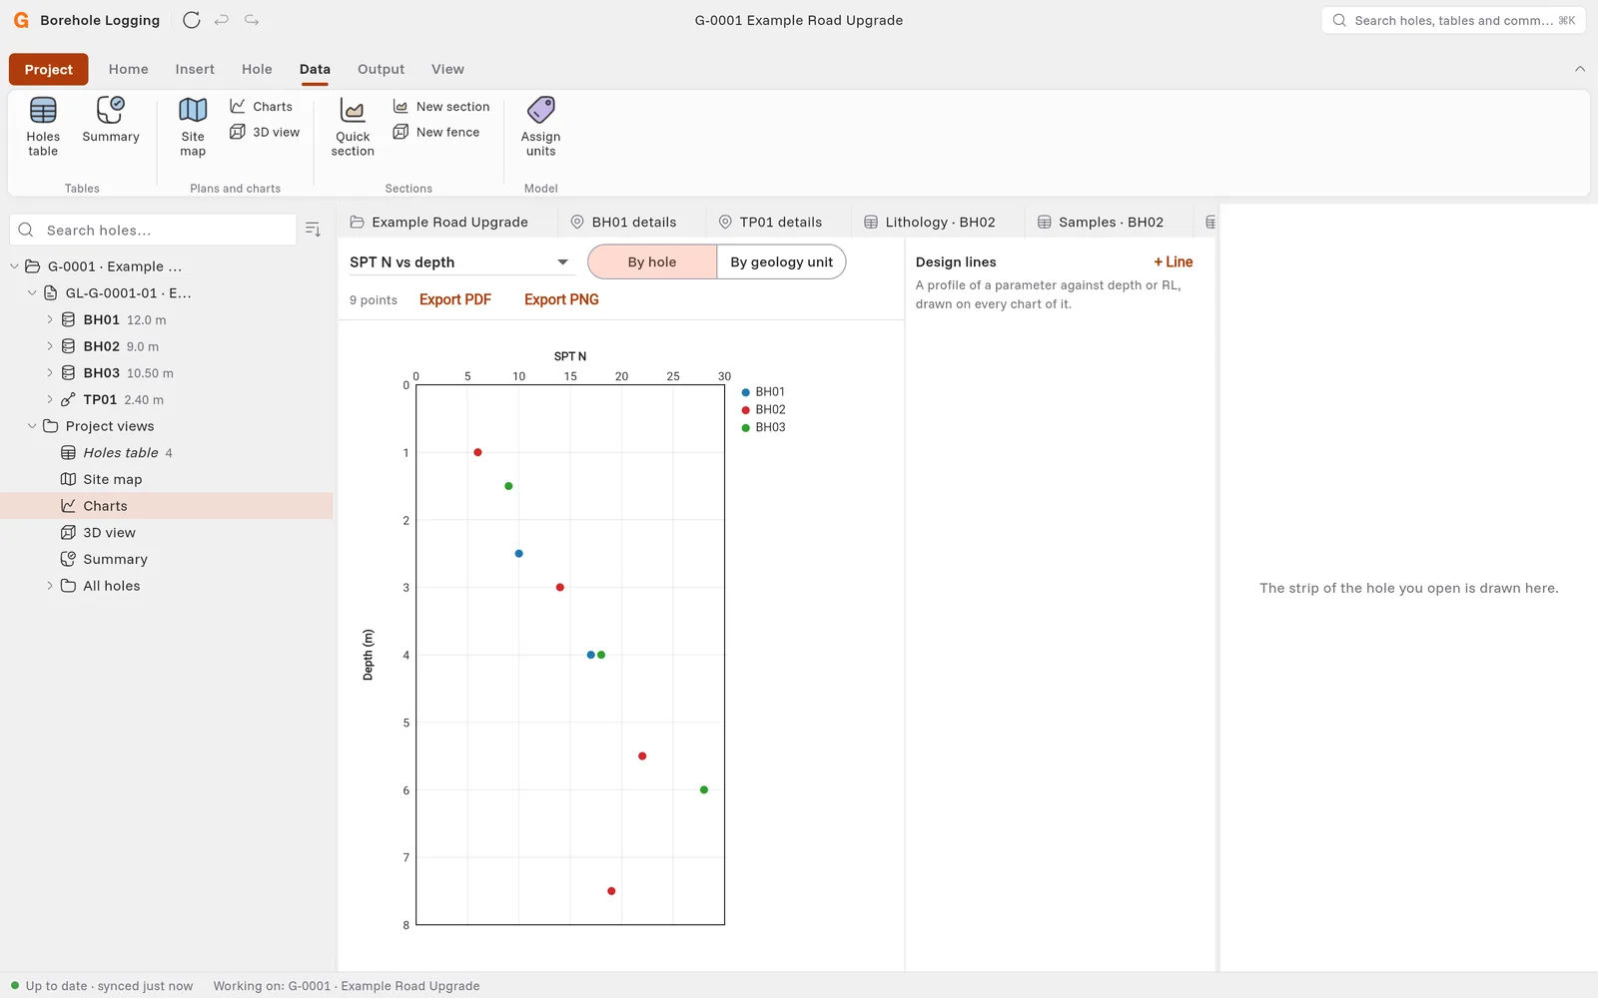1598x998 pixels.
Task: Collapse the Project views folder
Action: coord(32,426)
